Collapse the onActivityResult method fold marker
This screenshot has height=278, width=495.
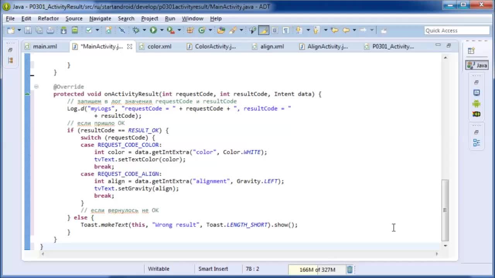tap(36, 86)
